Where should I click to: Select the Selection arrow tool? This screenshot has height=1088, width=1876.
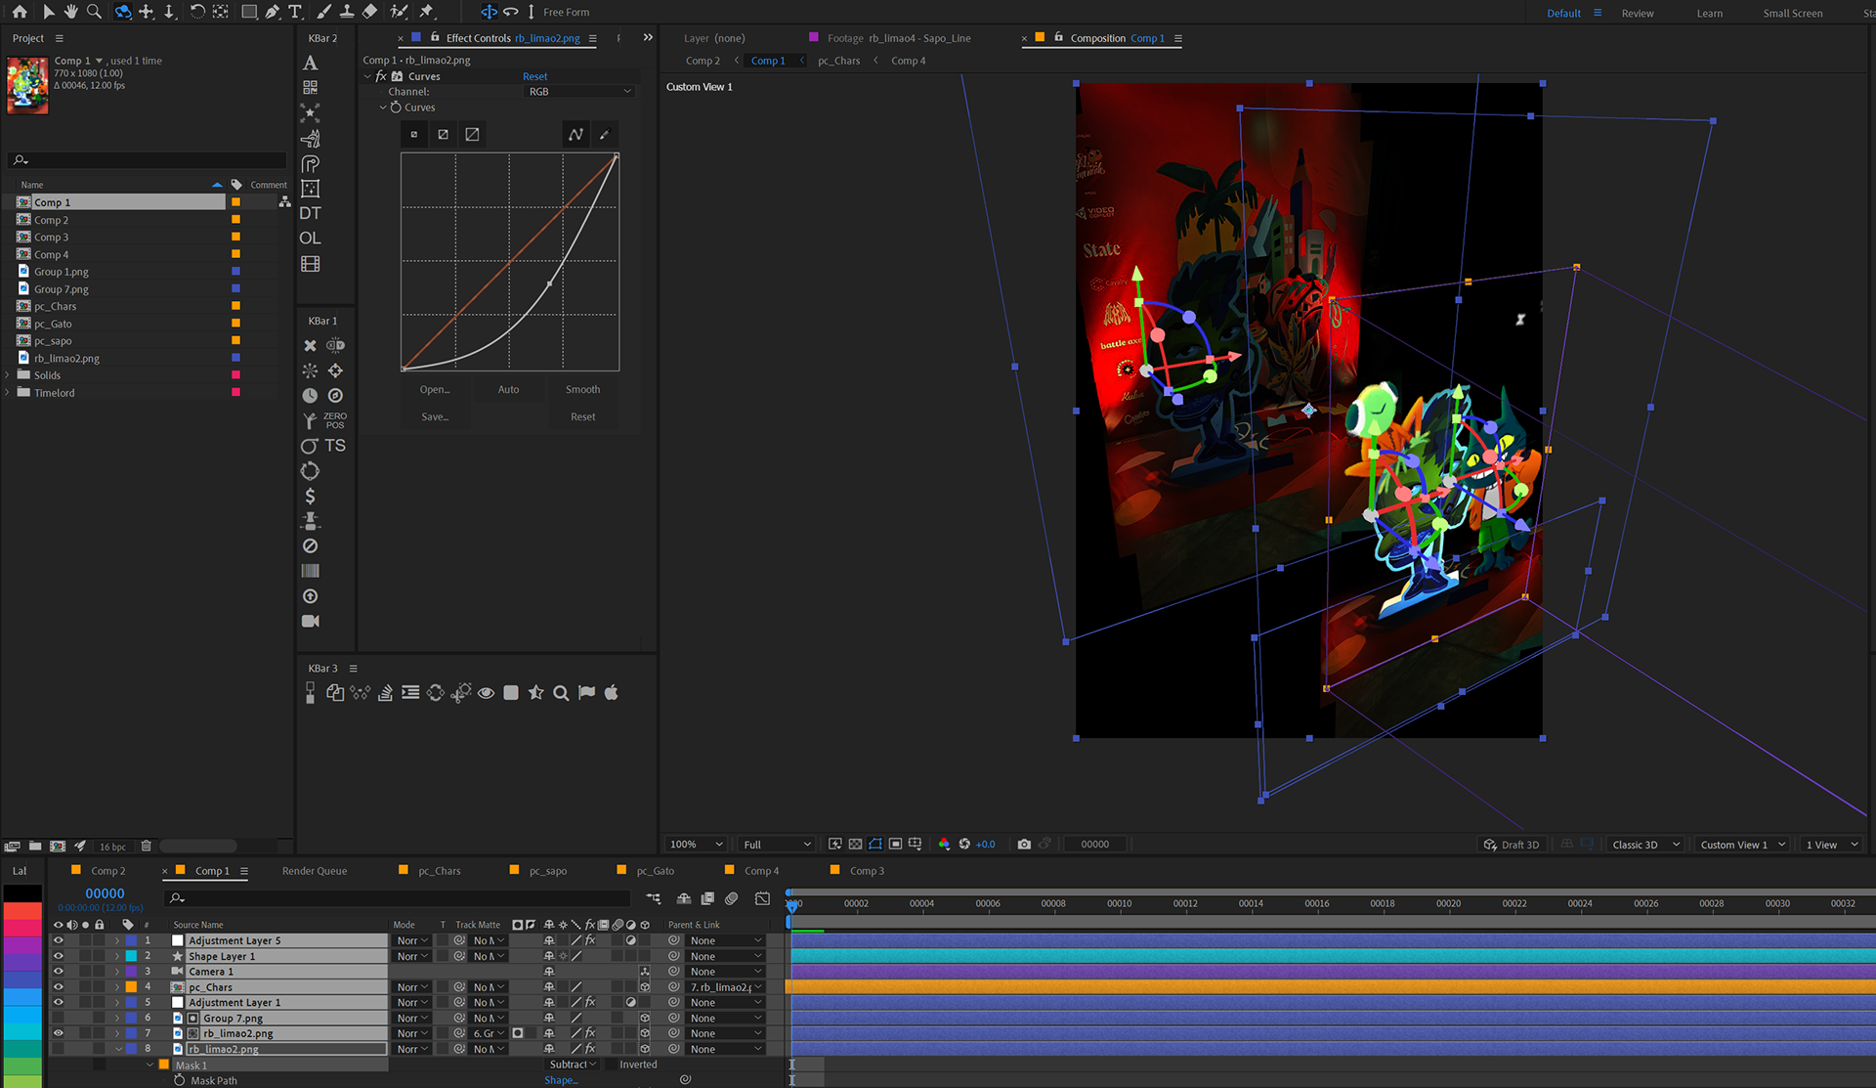(49, 12)
